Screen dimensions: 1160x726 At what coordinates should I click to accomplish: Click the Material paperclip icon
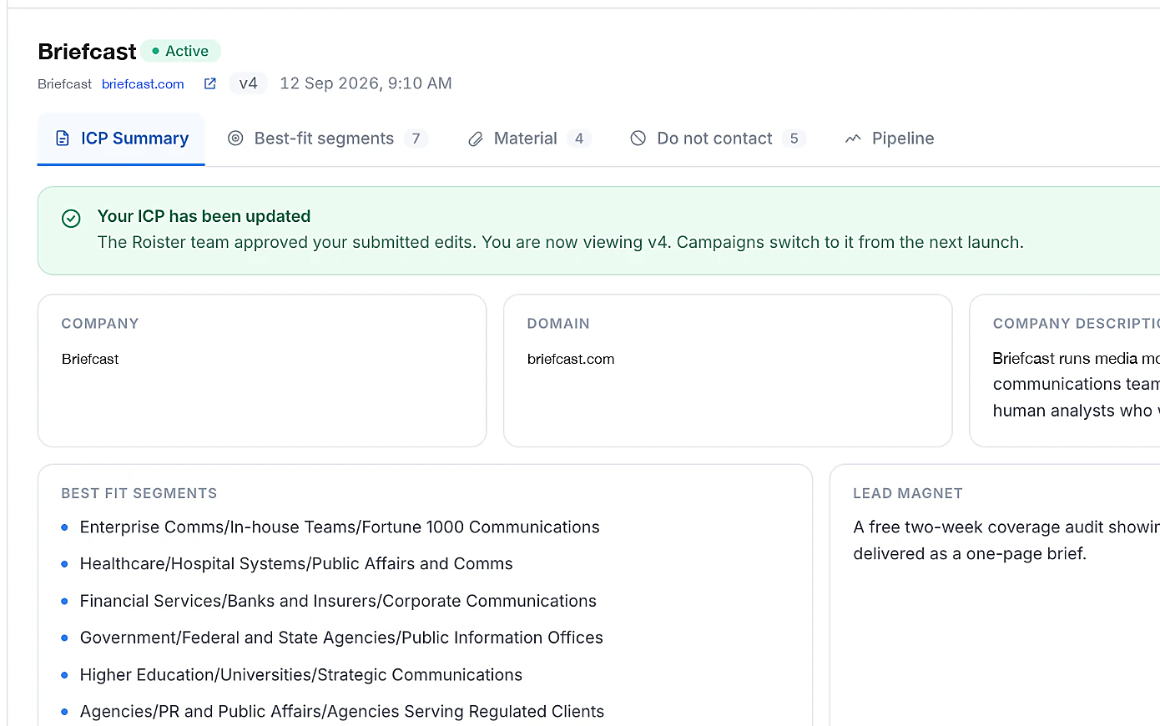(476, 139)
